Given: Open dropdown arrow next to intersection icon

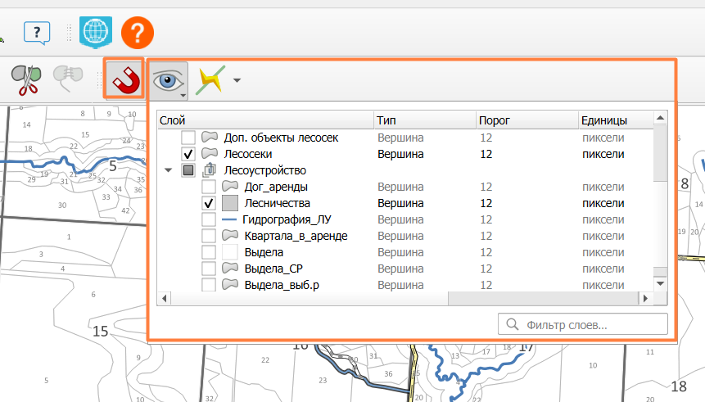Looking at the screenshot, I should coord(237,80).
